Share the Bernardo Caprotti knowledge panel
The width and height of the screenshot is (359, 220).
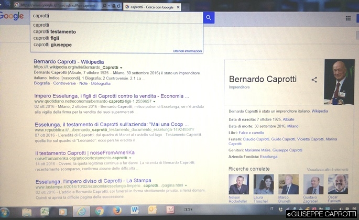click(x=314, y=80)
